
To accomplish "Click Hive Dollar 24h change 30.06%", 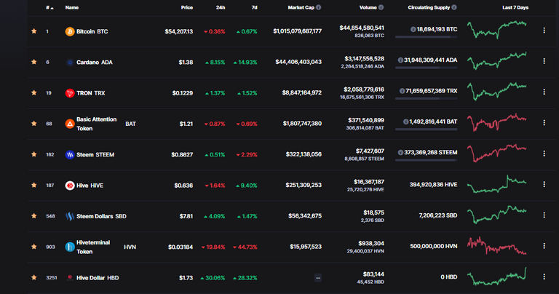I will pyautogui.click(x=213, y=278).
